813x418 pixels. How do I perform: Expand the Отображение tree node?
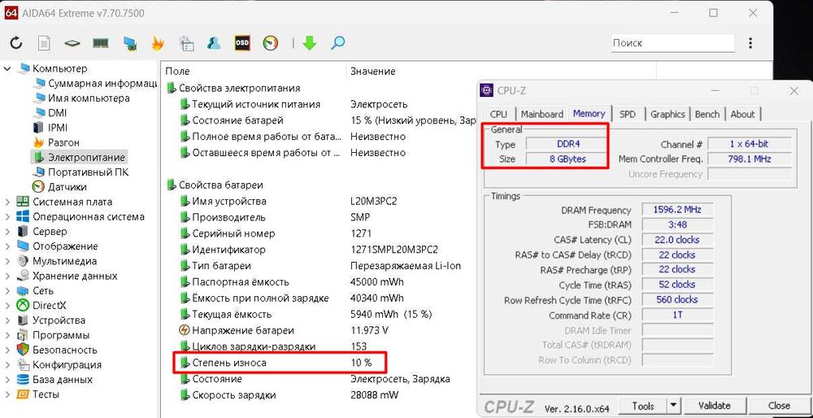click(x=7, y=246)
